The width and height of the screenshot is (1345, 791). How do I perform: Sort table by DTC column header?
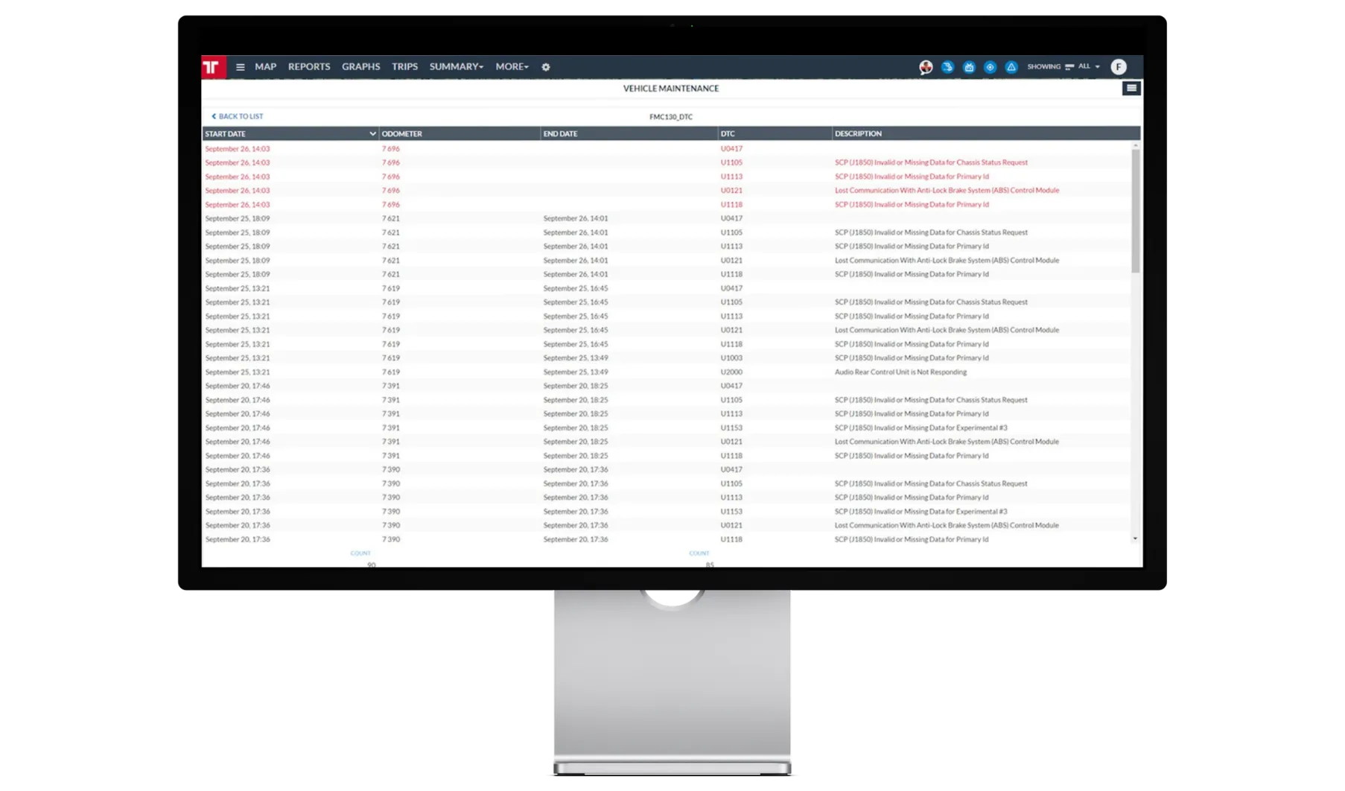(728, 134)
